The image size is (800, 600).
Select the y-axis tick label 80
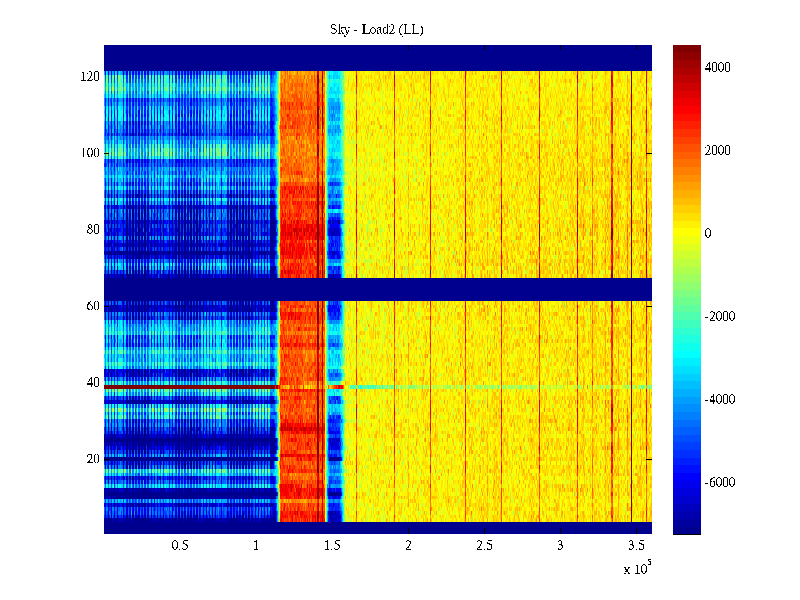(93, 230)
